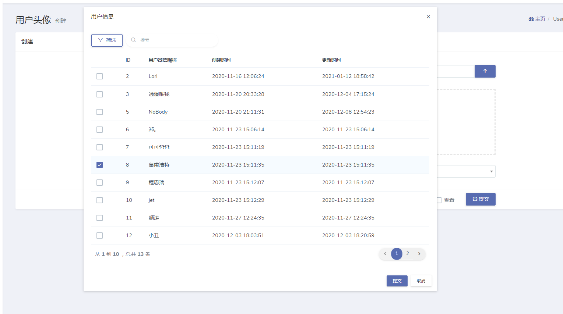Image resolution: width=563 pixels, height=314 pixels.
Task: Select the checkbox for user 小丑
Action: pyautogui.click(x=99, y=235)
